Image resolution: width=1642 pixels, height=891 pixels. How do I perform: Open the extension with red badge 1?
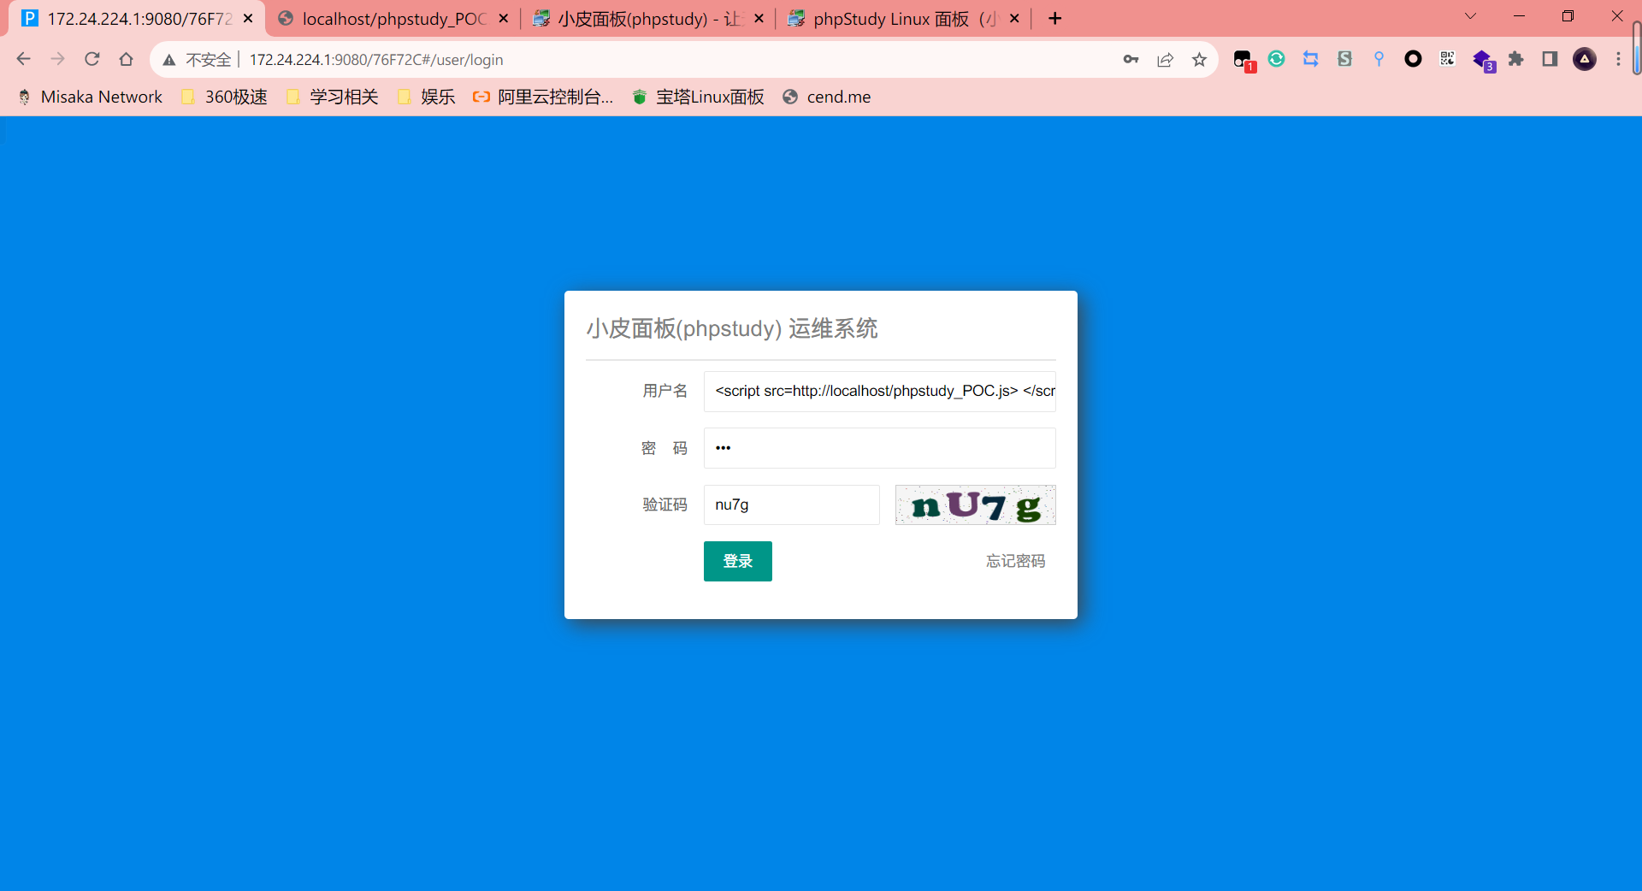coord(1243,60)
